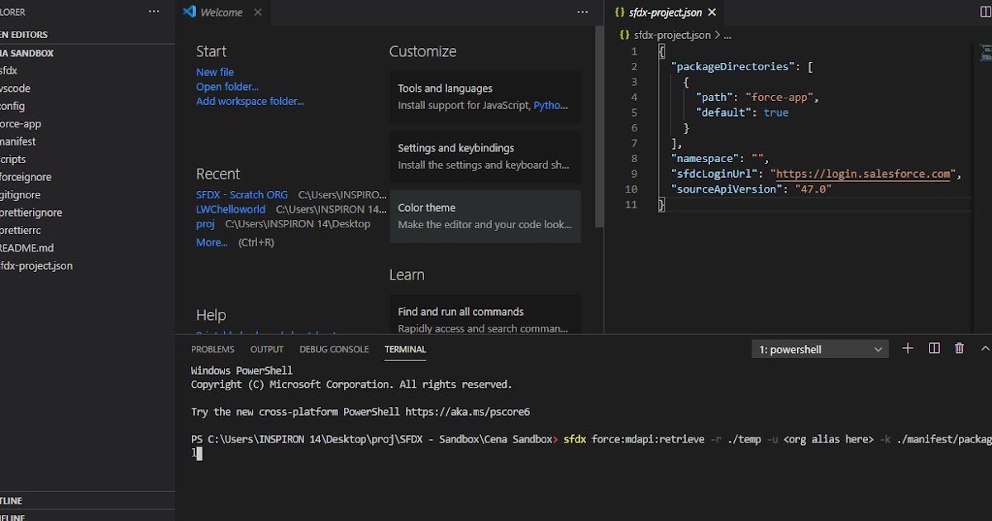Select the 'Color theme' customize option
The image size is (992, 521).
point(426,208)
